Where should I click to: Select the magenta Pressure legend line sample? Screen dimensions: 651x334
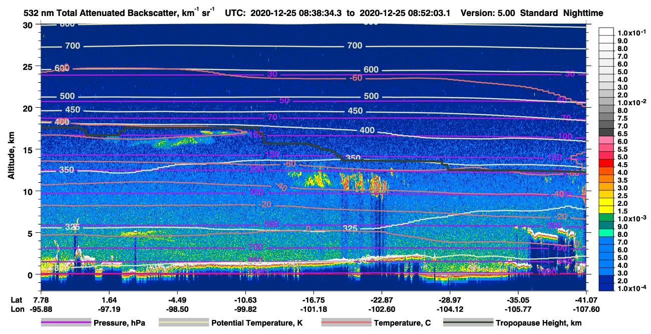[x=67, y=323]
